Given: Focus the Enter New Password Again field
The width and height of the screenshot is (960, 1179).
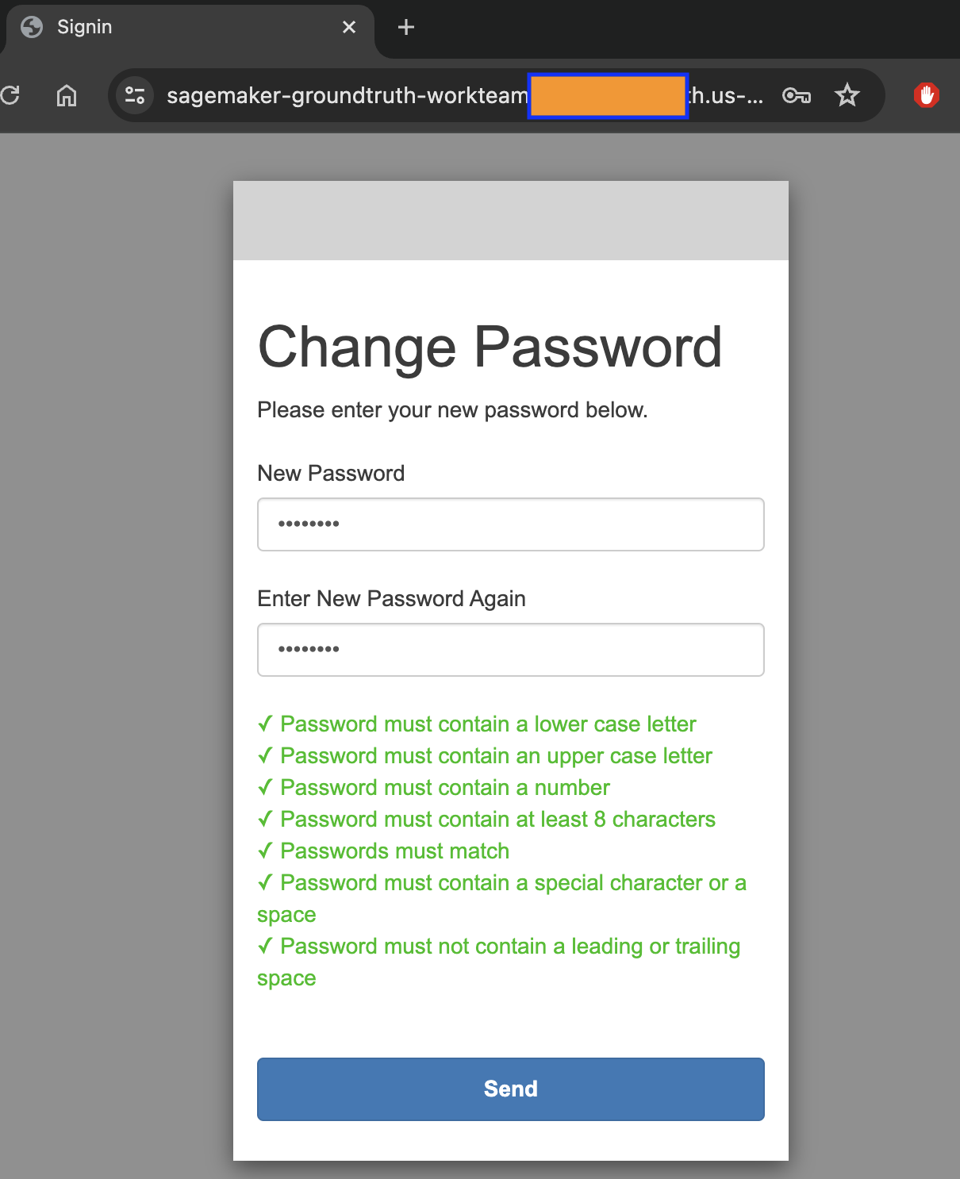Looking at the screenshot, I should pyautogui.click(x=510, y=650).
